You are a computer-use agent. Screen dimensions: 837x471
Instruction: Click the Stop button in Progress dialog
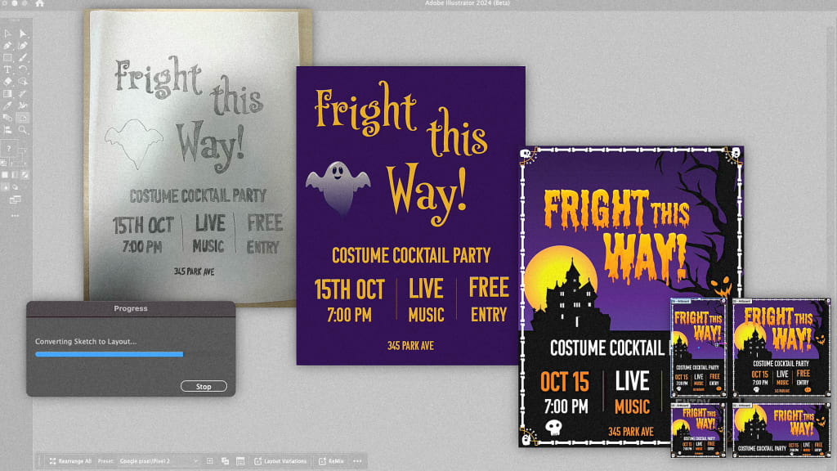point(204,386)
